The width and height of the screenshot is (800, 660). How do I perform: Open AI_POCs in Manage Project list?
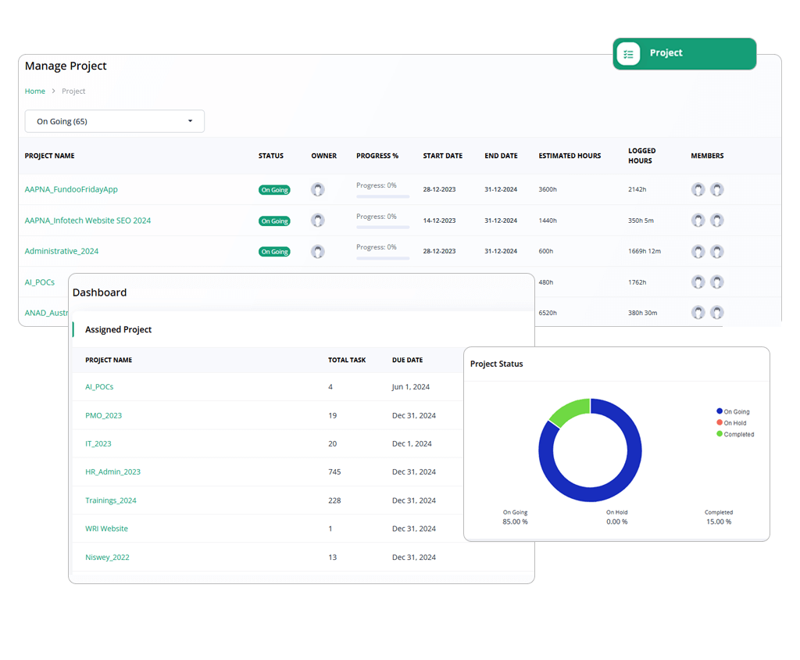39,282
